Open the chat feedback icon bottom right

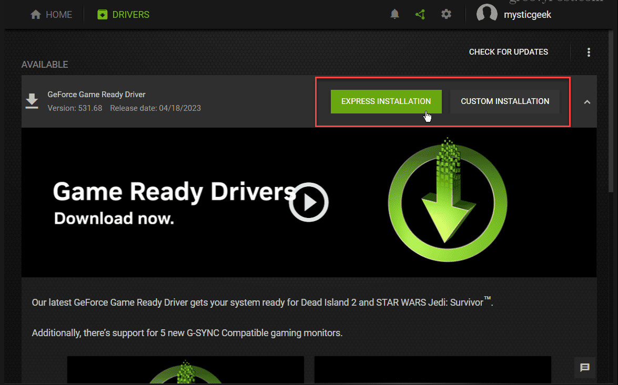pyautogui.click(x=584, y=368)
